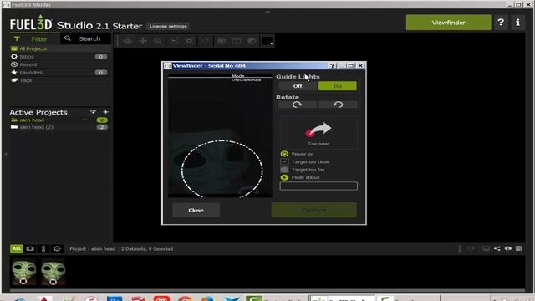Screen dimensions: 535x301
Task: Filter datasets by the gear icon
Action: [x=57, y=249]
